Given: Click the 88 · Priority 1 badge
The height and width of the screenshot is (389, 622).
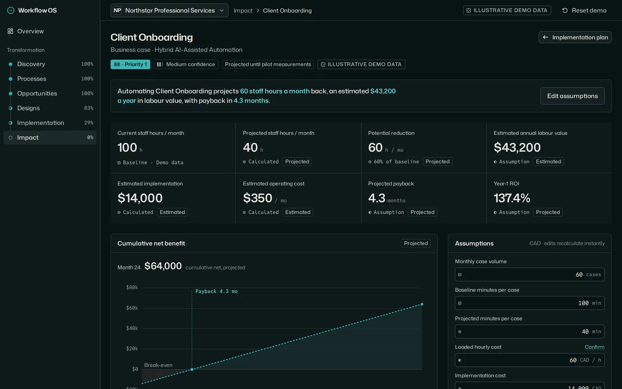Looking at the screenshot, I should pos(130,65).
